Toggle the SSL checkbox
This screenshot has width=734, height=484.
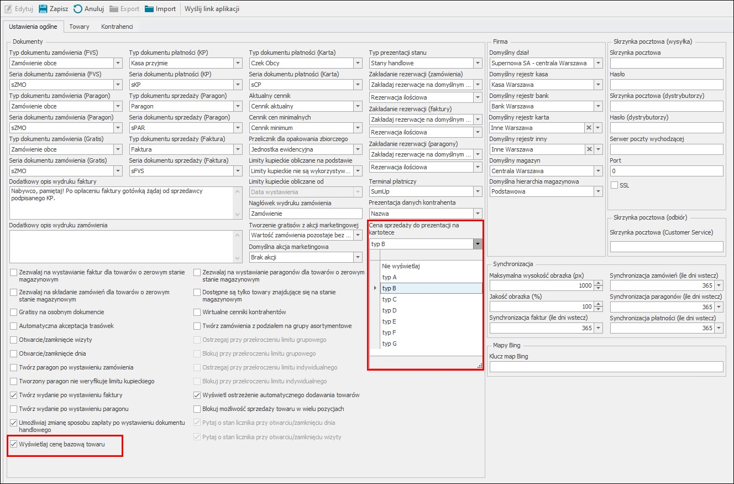pyautogui.click(x=614, y=185)
